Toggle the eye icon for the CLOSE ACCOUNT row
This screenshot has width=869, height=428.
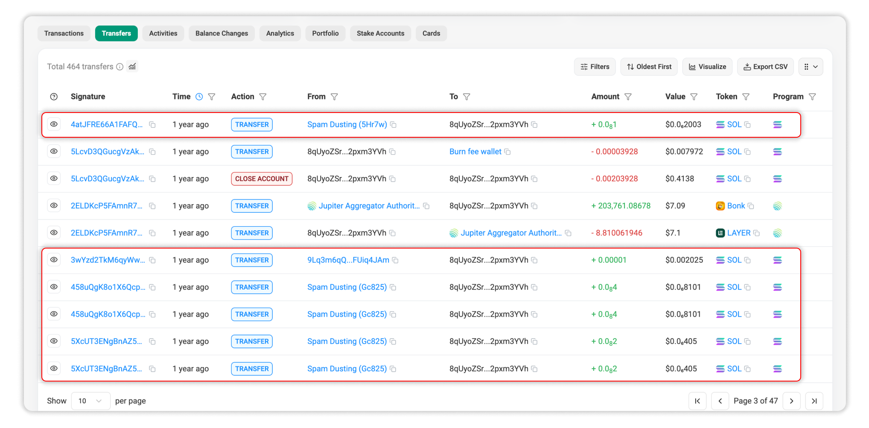point(54,178)
